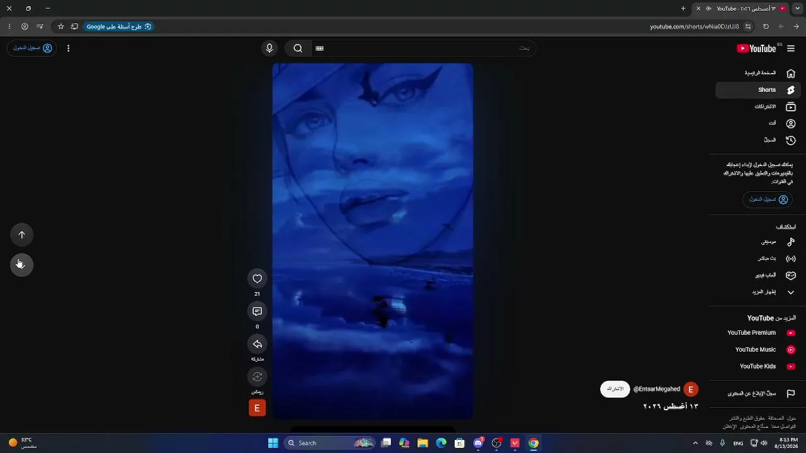Go forward in Chrome
The height and width of the screenshot is (453, 806).
[x=781, y=26]
